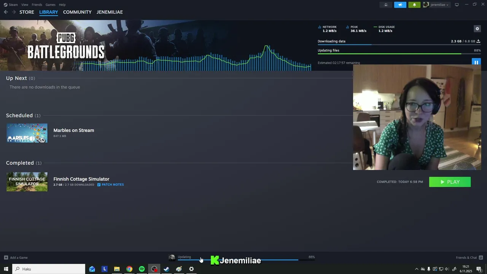Pause the PUBG download

476,62
